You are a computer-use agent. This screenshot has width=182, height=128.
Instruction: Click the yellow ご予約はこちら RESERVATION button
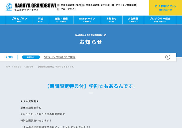(165, 8)
